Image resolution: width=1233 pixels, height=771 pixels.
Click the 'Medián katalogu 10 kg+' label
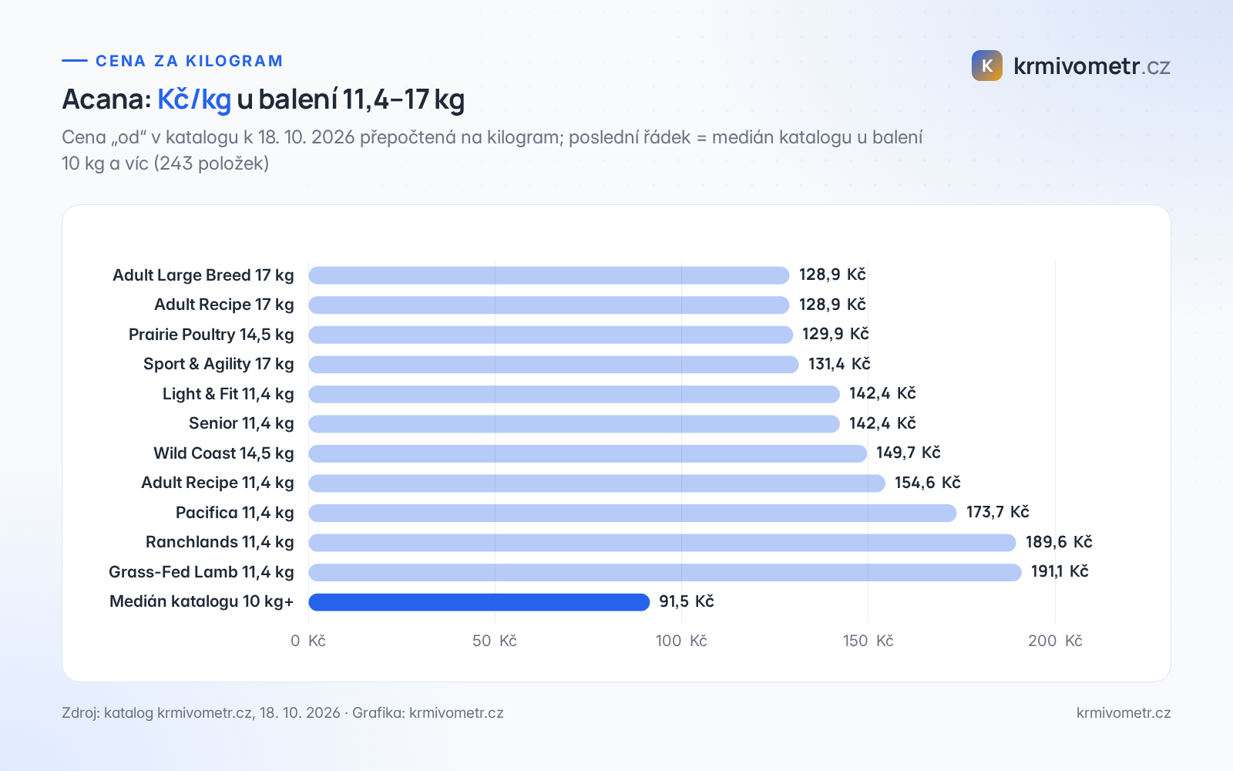[202, 601]
